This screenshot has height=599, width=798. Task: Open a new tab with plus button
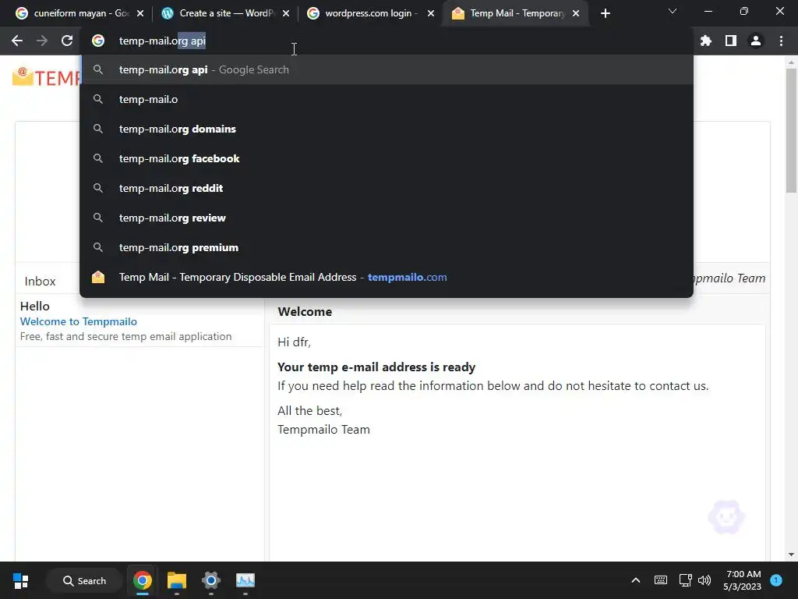pyautogui.click(x=605, y=13)
